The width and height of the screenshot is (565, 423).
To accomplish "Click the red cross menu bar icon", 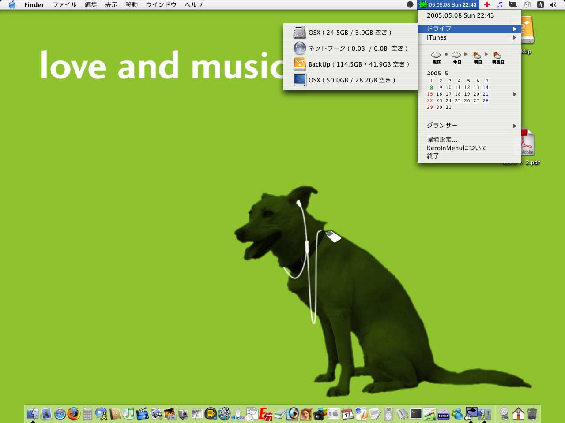I will (x=486, y=5).
